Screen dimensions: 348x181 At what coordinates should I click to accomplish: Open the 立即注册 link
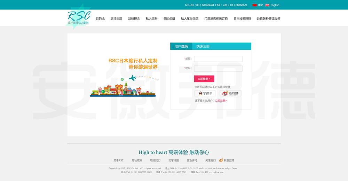point(221,101)
